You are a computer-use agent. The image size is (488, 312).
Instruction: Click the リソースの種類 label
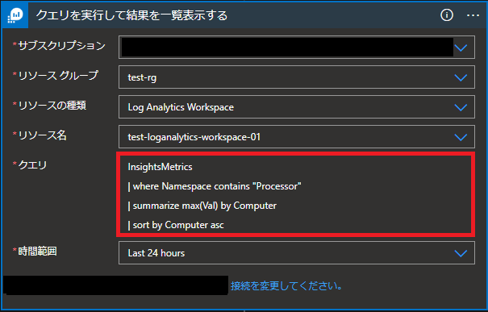coord(52,106)
